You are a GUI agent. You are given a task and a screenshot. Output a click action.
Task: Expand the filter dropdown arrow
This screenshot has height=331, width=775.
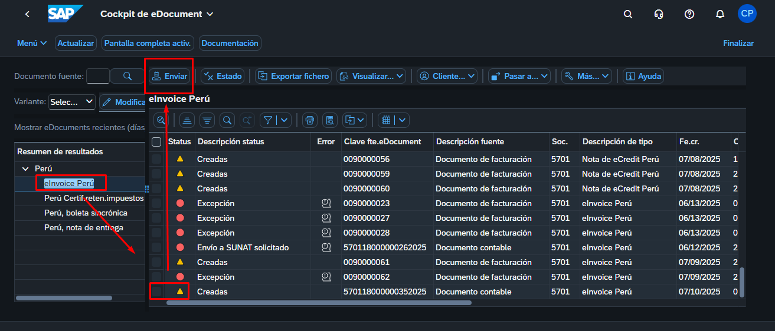pyautogui.click(x=285, y=120)
